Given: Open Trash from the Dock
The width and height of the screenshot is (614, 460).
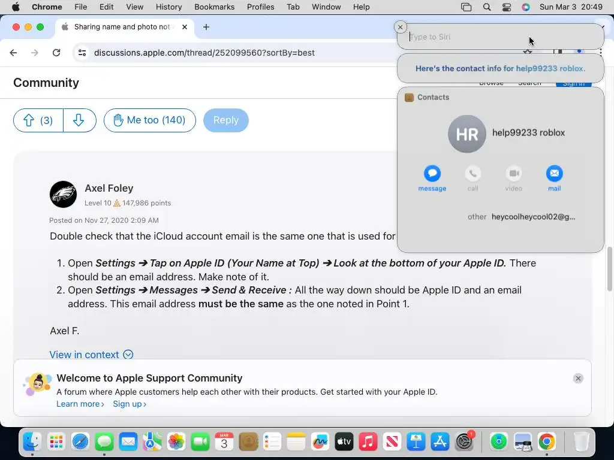Looking at the screenshot, I should 581,442.
